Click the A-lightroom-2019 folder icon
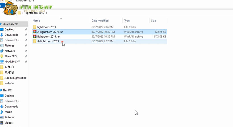 [35, 41]
